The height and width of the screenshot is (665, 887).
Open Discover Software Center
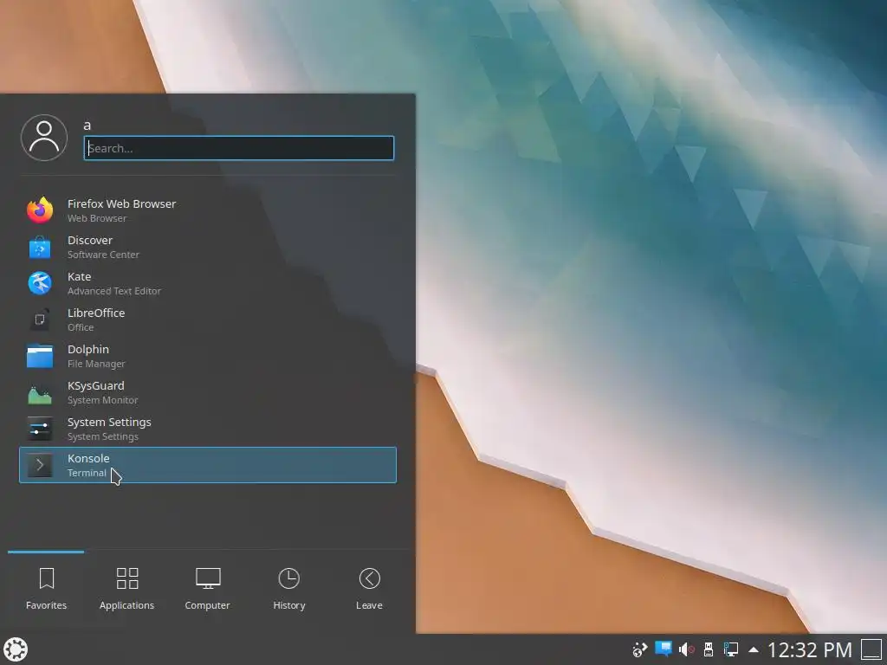point(208,247)
